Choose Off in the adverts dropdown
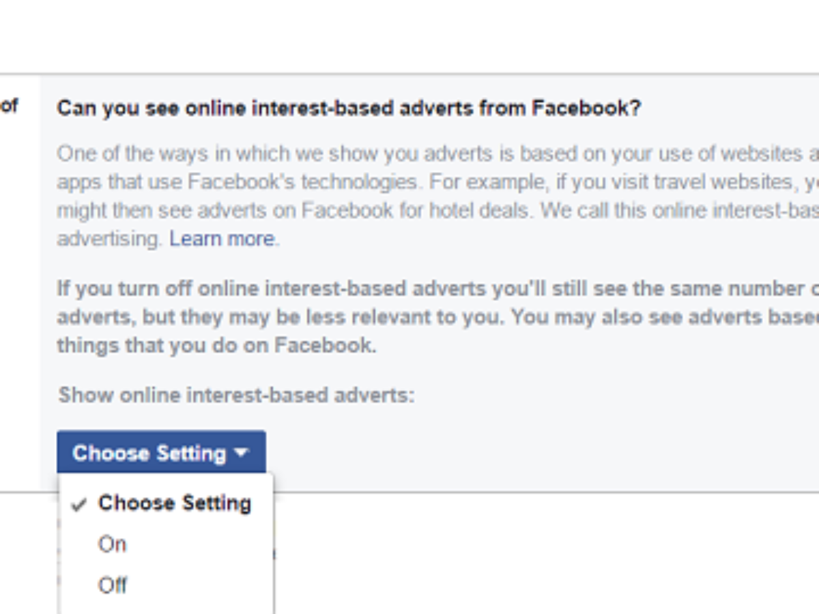The width and height of the screenshot is (819, 614). click(113, 585)
